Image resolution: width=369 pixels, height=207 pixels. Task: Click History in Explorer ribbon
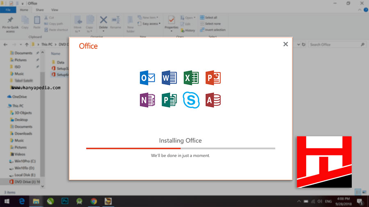(x=188, y=30)
